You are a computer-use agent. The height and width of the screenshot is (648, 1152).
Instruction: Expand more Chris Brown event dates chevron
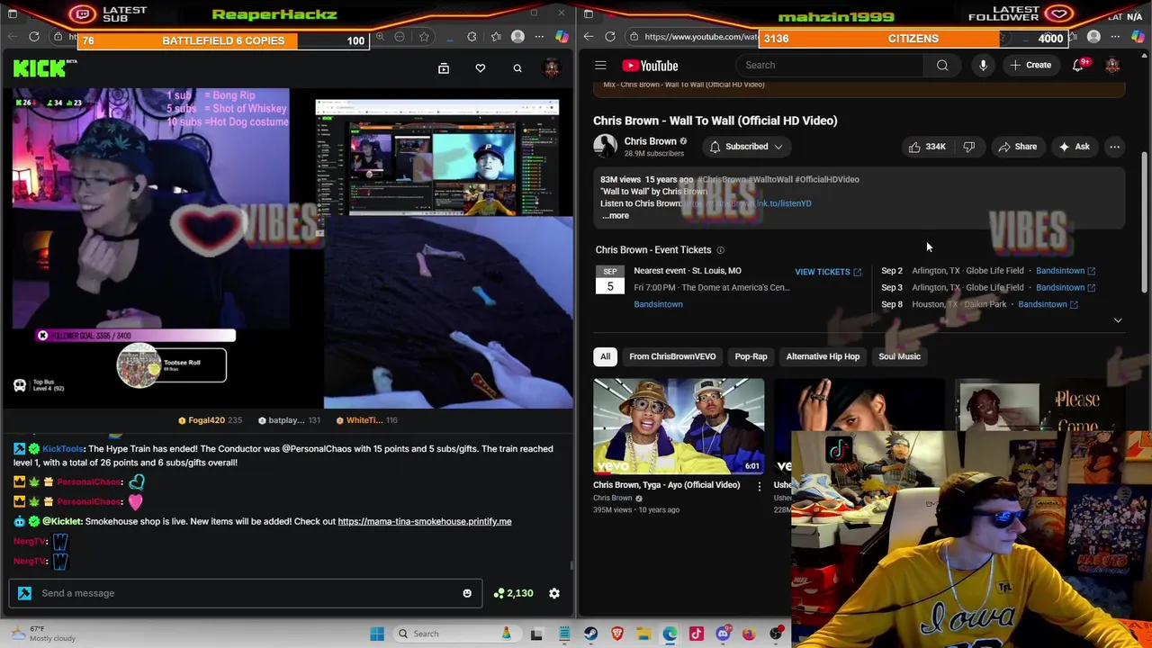tap(1118, 320)
